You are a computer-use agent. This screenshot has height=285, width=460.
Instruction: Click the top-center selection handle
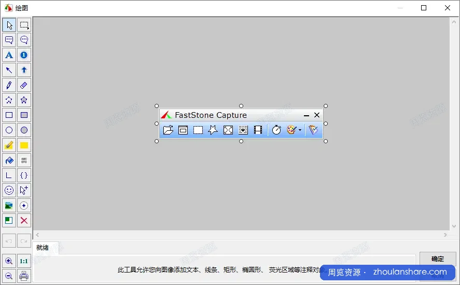pos(241,106)
